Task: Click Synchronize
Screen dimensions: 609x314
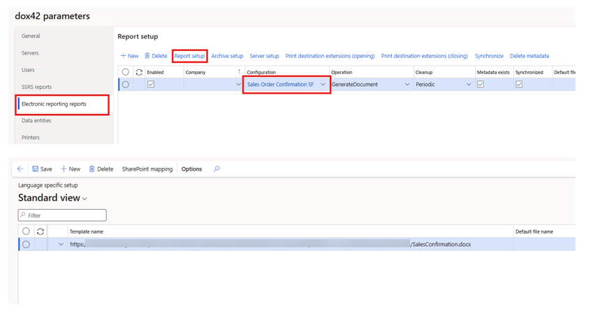Action: [489, 56]
